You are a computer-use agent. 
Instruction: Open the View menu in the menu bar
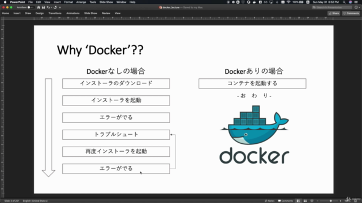[47, 2]
